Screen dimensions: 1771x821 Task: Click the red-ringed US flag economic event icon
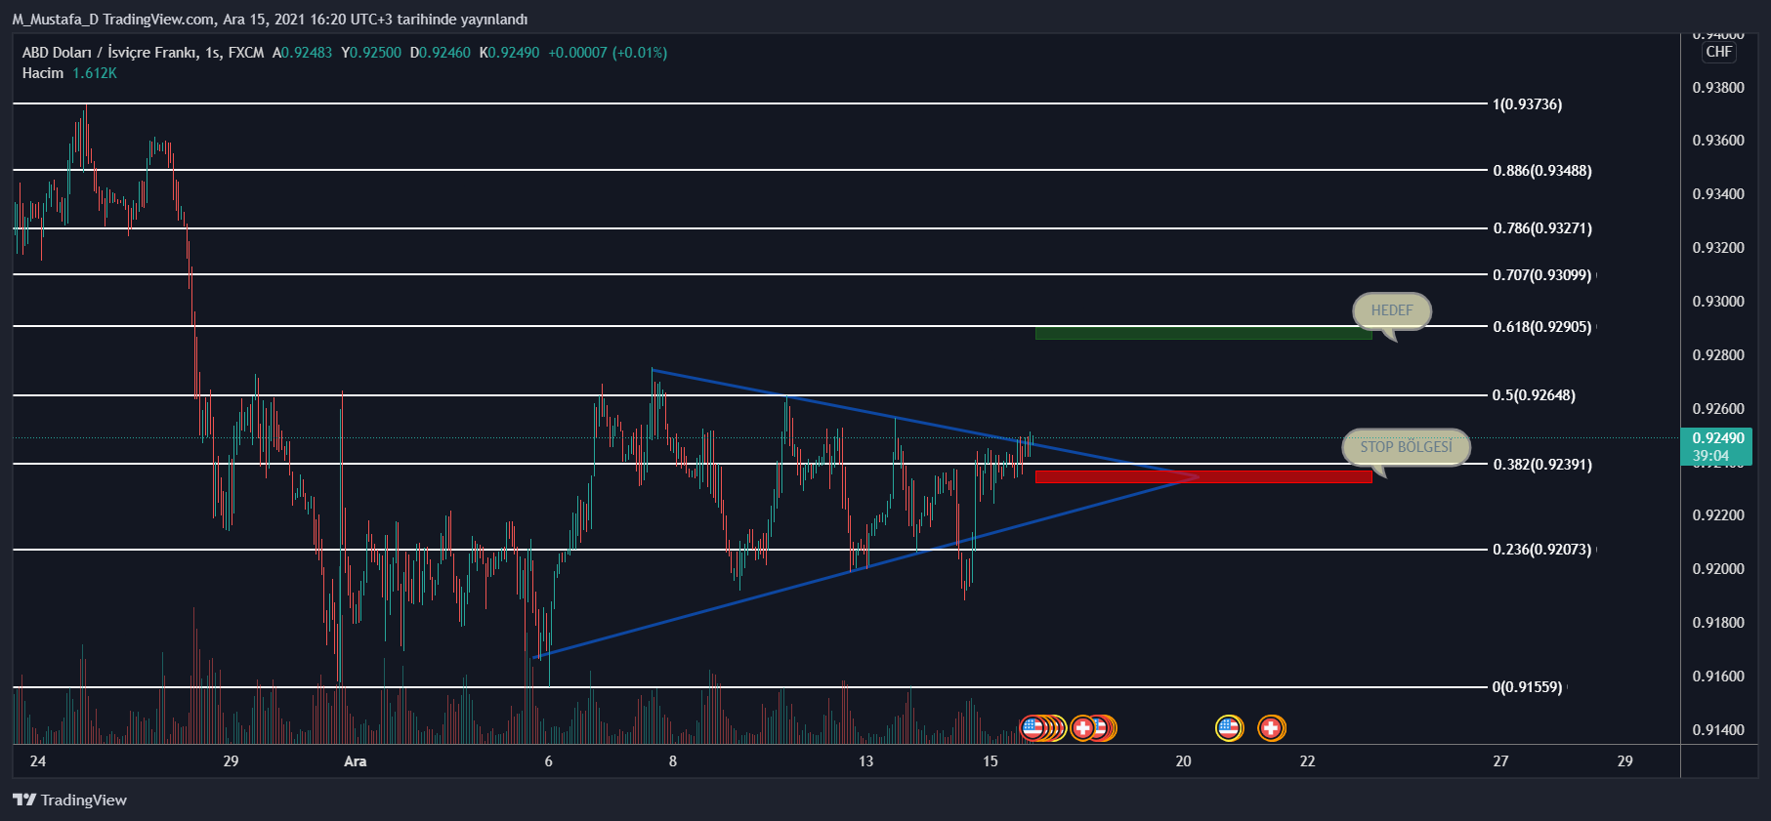tap(1033, 727)
